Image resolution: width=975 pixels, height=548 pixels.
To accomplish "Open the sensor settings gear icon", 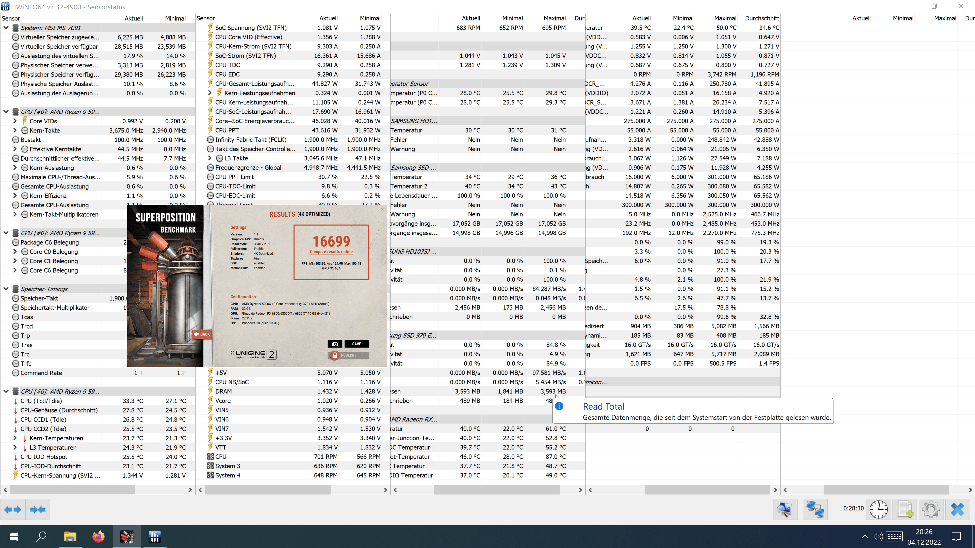I will point(931,509).
